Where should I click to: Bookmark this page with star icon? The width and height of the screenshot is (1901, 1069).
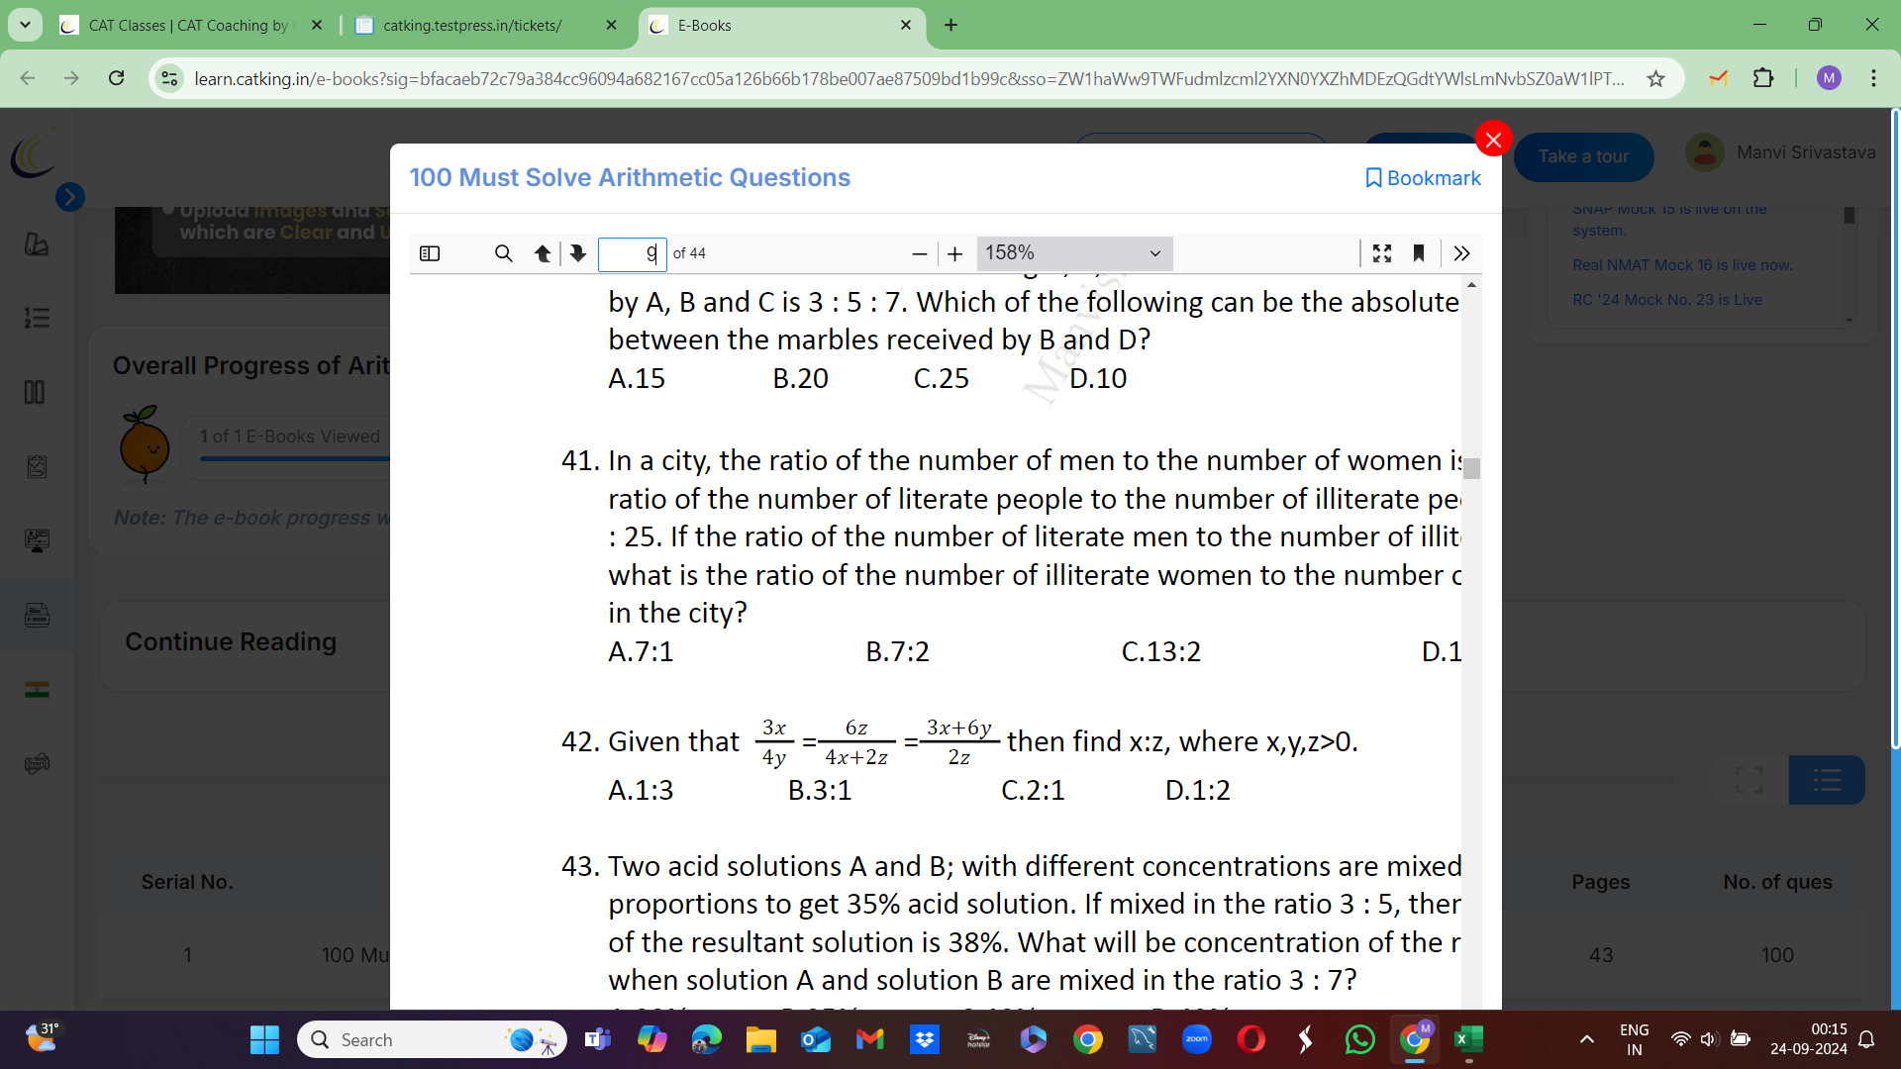pos(1655,78)
